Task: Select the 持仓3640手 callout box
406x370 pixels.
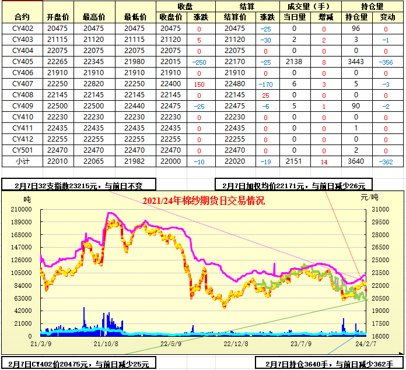Action: [328, 363]
